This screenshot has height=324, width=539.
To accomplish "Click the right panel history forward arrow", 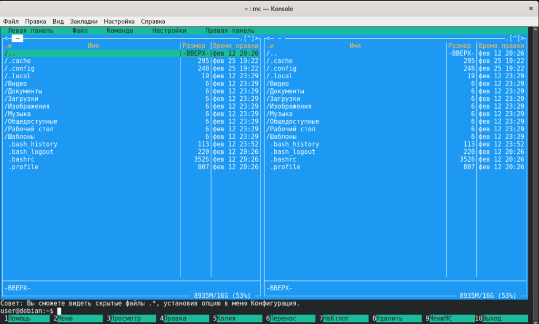I will [x=523, y=38].
